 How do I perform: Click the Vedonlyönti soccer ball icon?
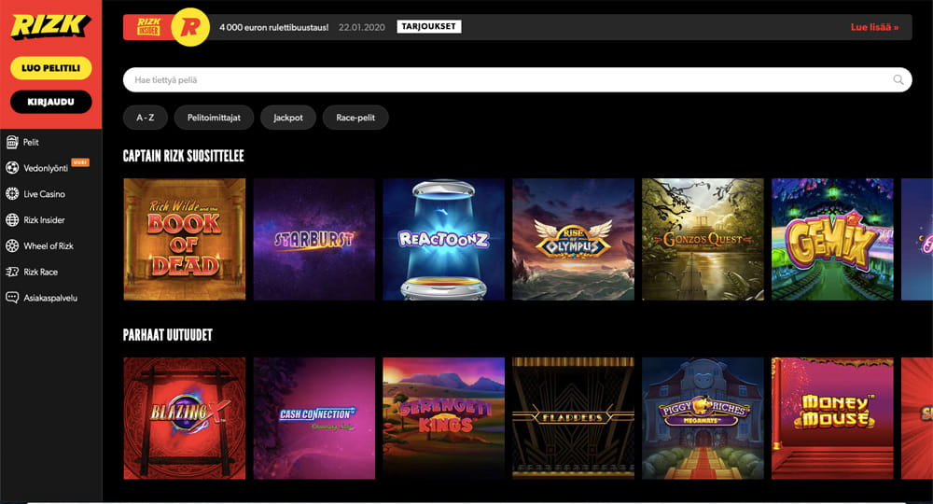(12, 168)
